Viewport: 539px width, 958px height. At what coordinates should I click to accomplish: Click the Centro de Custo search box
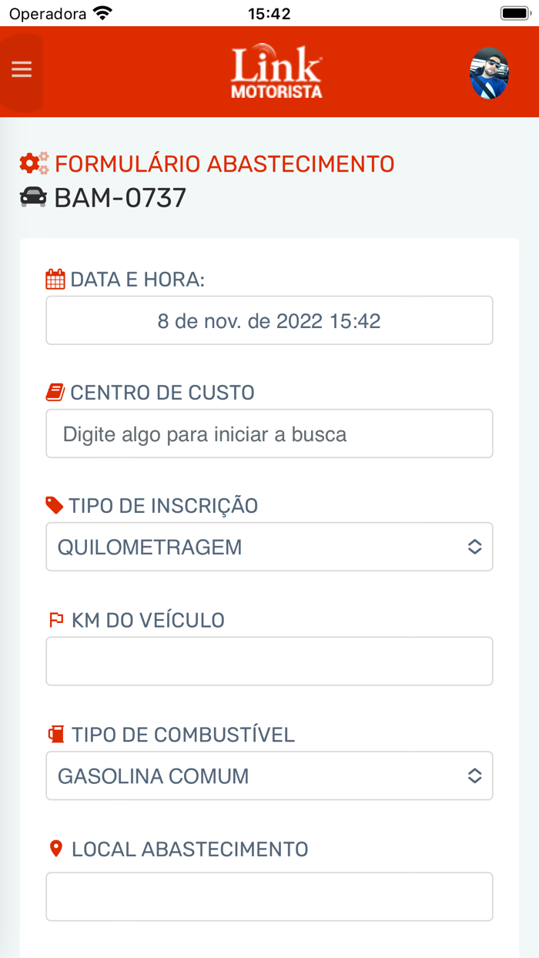(x=269, y=433)
